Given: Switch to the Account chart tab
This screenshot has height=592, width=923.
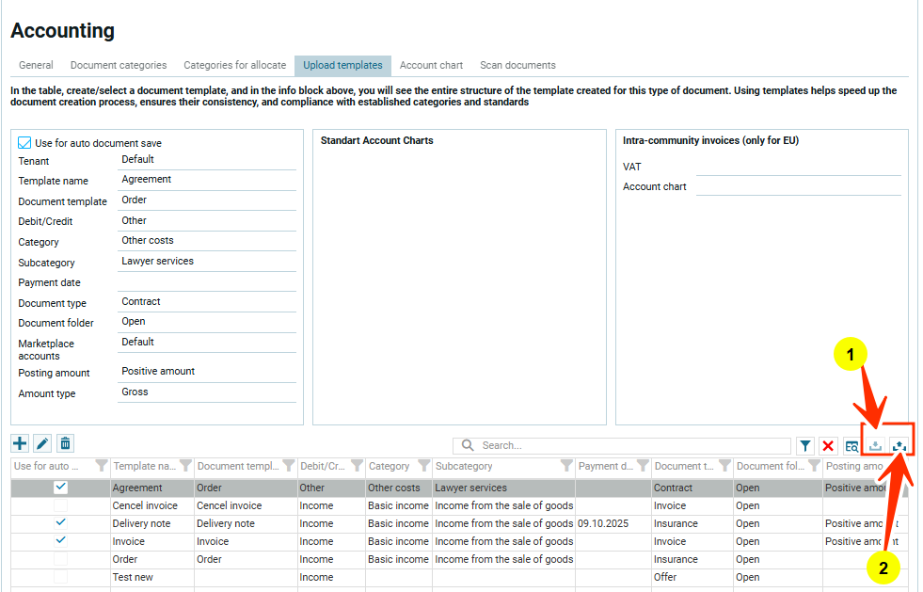Looking at the screenshot, I should [431, 66].
